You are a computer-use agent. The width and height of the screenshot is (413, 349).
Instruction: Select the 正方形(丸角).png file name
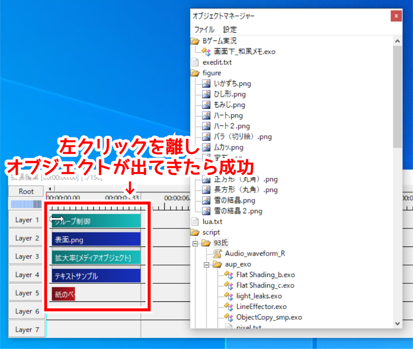pyautogui.click(x=246, y=179)
